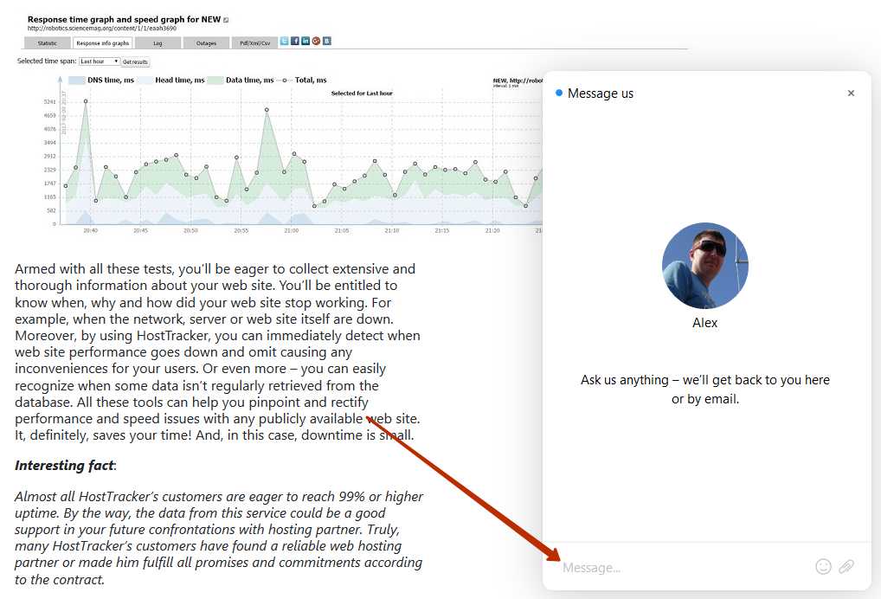Share the report via LinkedIn icon
The image size is (881, 599).
pos(305,41)
